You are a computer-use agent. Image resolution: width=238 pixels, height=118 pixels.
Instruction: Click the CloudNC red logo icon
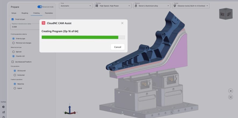coord(44,23)
